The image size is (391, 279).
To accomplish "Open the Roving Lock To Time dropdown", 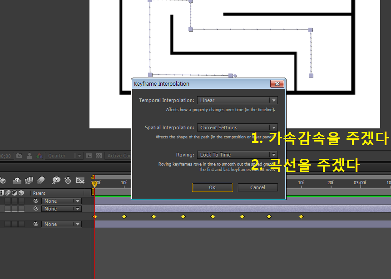I will [238, 155].
